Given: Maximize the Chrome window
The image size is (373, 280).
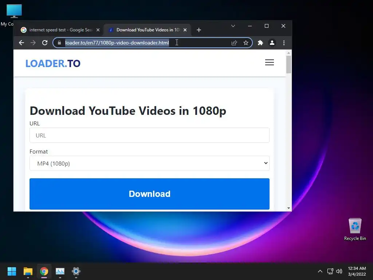Looking at the screenshot, I should click(267, 26).
